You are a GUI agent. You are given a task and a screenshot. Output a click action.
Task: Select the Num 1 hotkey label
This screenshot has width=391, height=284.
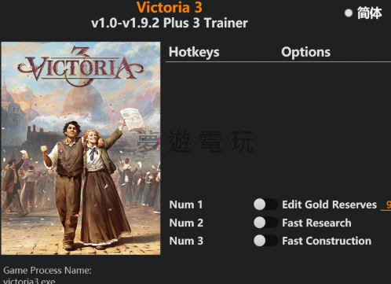pyautogui.click(x=186, y=205)
